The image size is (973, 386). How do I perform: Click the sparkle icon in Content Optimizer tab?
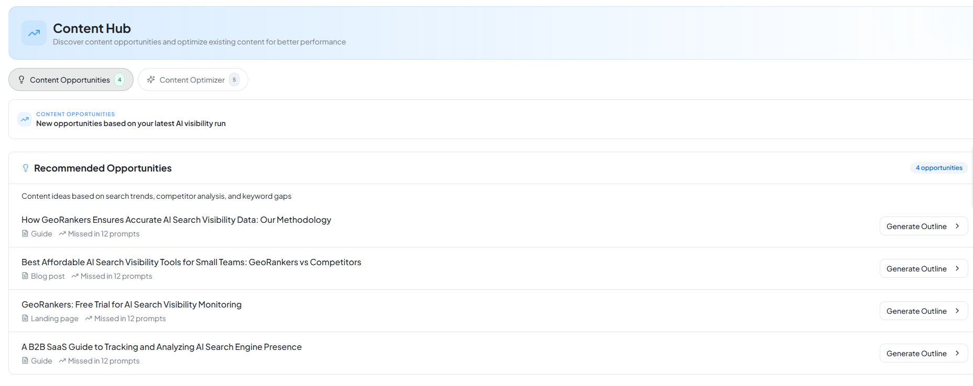[x=151, y=80]
